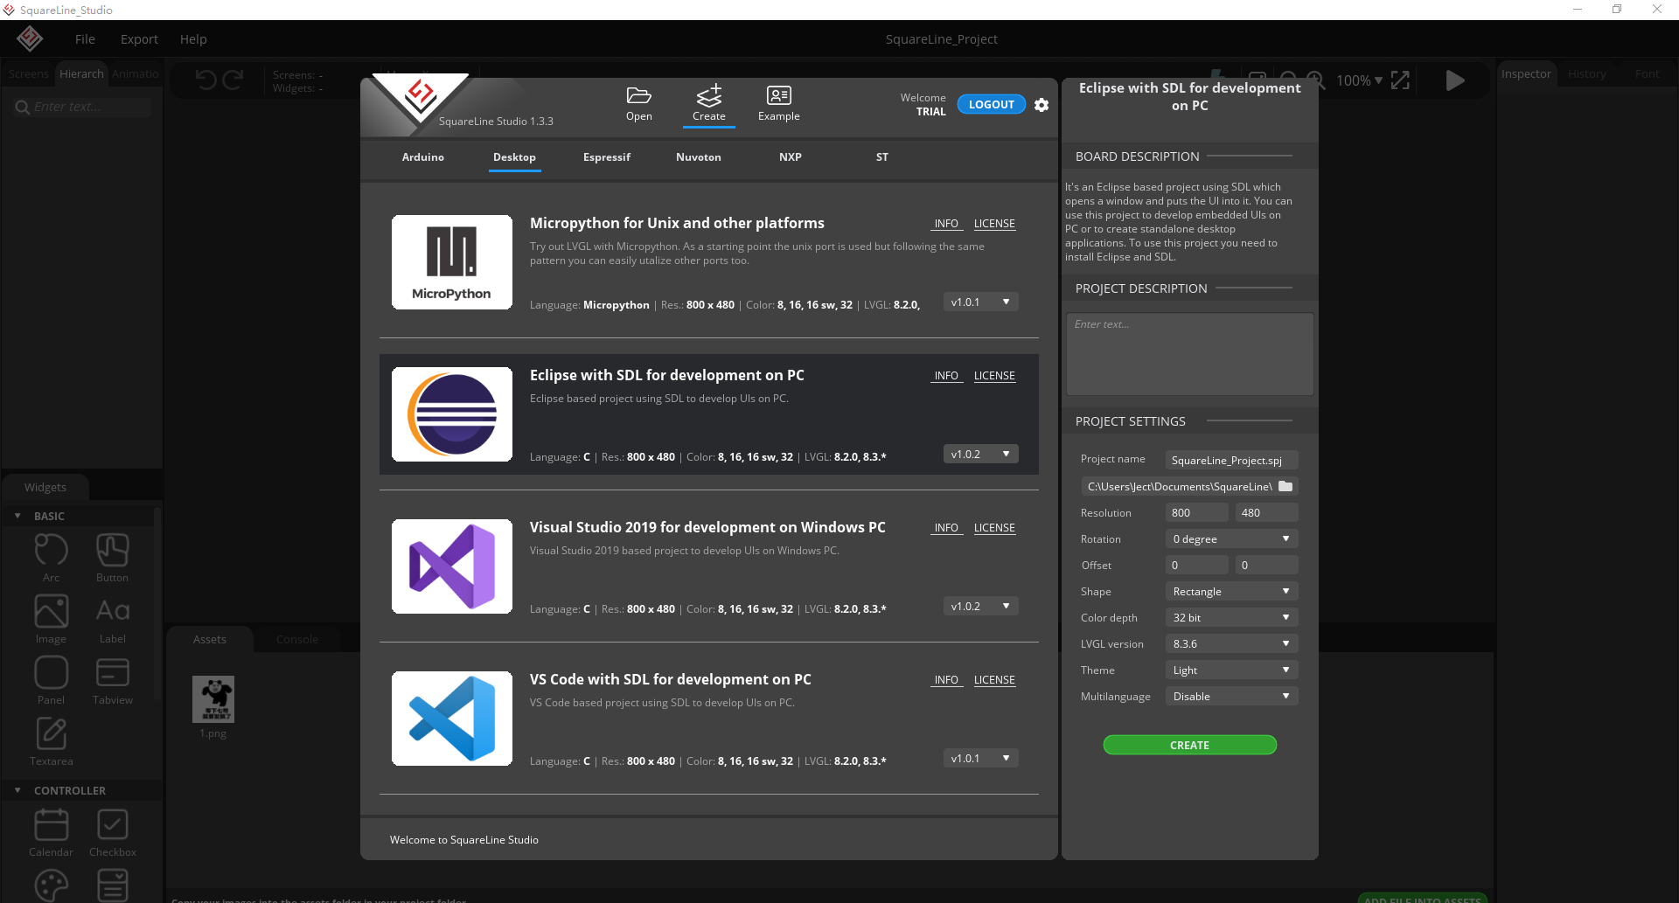The height and width of the screenshot is (903, 1679).
Task: Click the resolution height 480 field
Action: (1266, 513)
